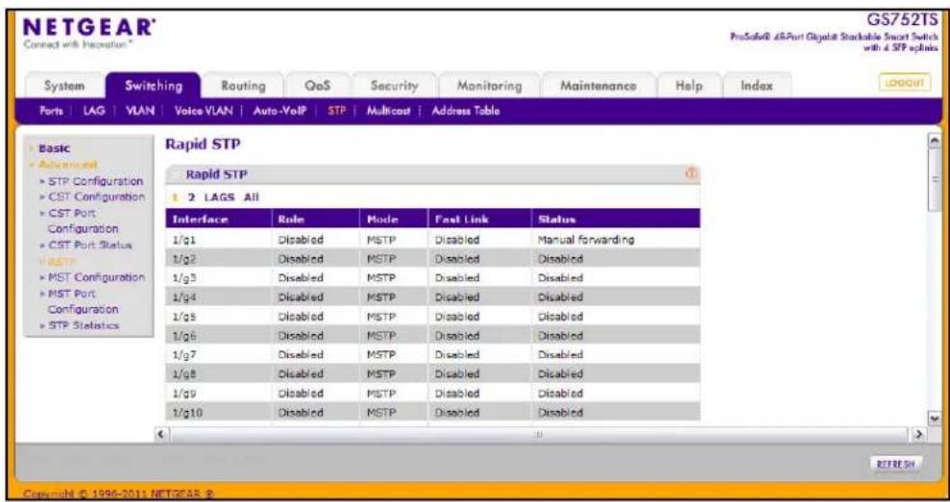950x502 pixels.
Task: Click the Mode column header
Action: (394, 219)
